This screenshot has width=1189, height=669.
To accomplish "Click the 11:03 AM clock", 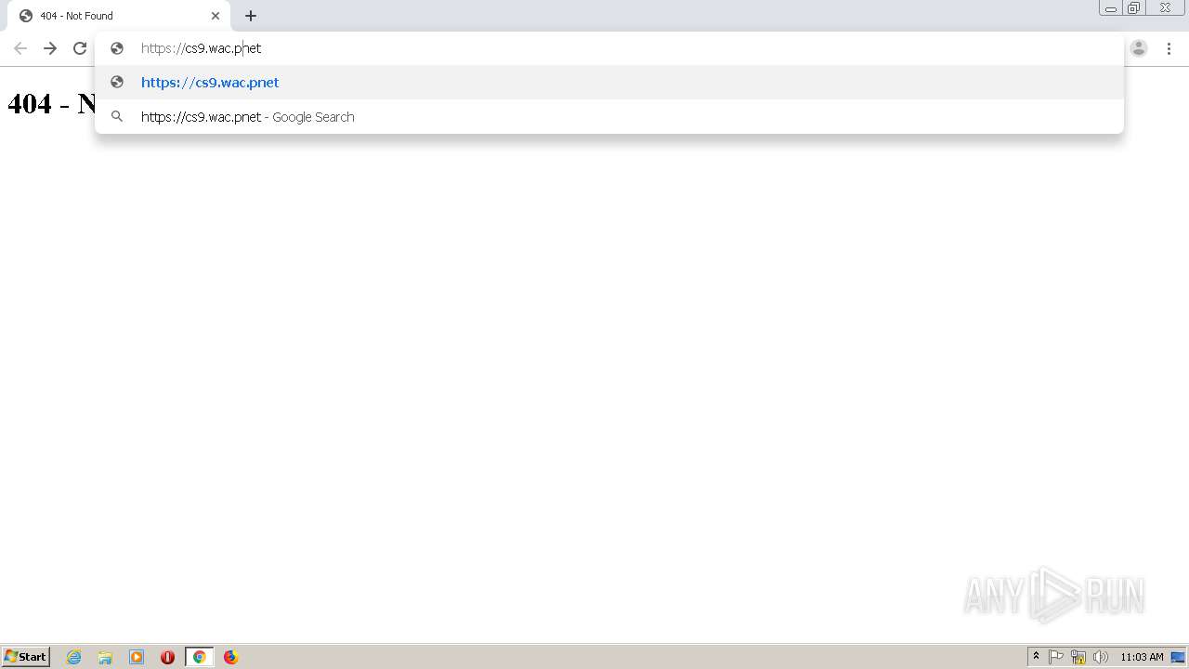I will tap(1142, 657).
